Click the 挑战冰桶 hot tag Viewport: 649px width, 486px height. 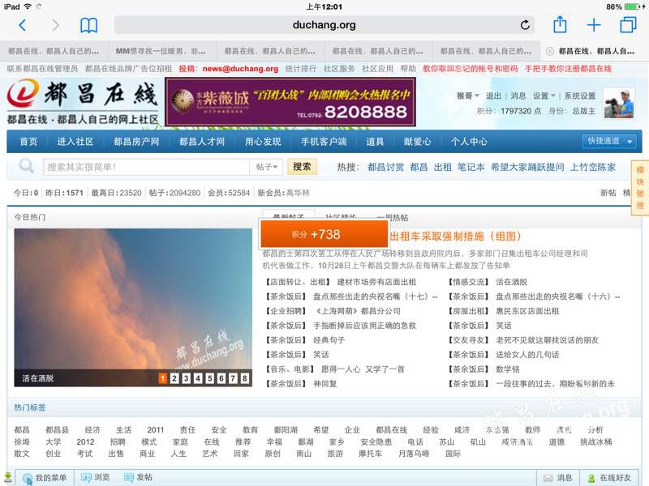coord(596,441)
